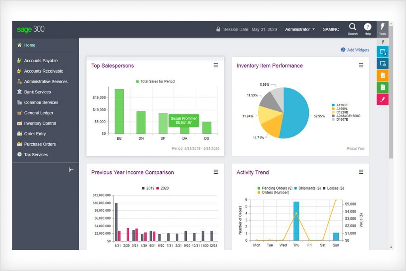Collapse the left navigation sidebar
Image resolution: width=406 pixels, height=271 pixels.
[x=71, y=170]
